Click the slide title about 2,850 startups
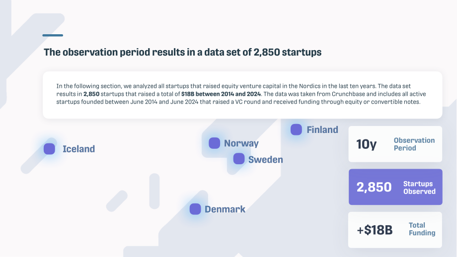 click(183, 52)
